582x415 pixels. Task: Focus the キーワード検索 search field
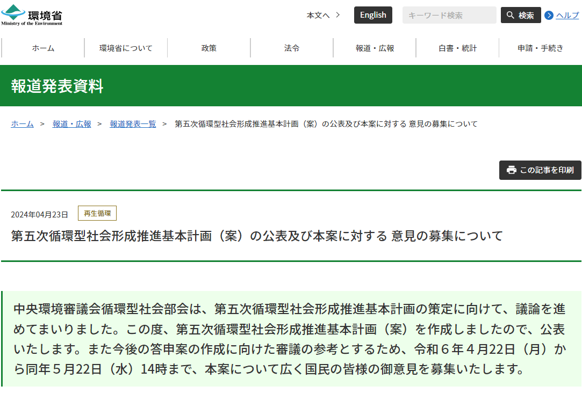coord(449,15)
